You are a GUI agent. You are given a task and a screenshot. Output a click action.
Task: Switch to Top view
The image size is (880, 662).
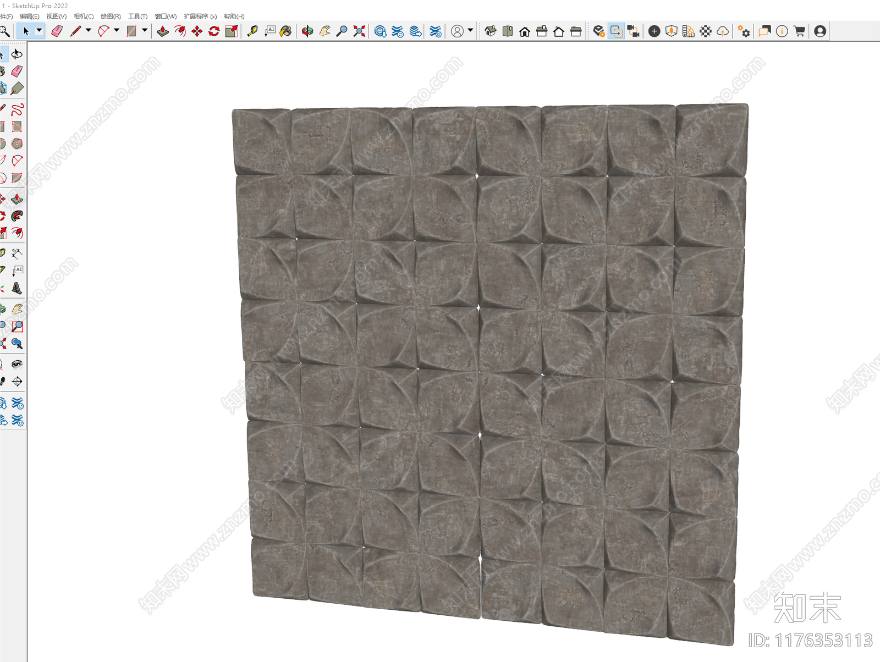coord(508,31)
